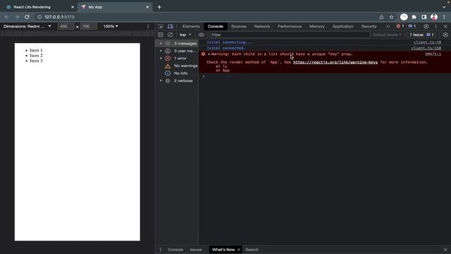Viewport: 451px width, 254px height.
Task: Switch to the Network tab
Action: pyautogui.click(x=262, y=27)
